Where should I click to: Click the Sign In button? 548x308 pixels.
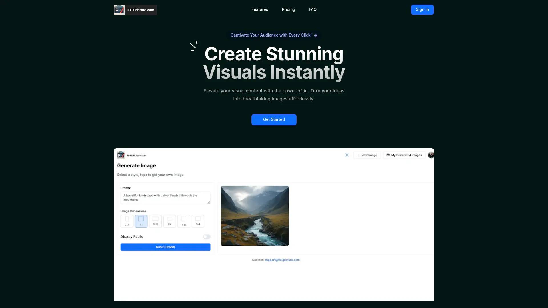click(x=422, y=9)
